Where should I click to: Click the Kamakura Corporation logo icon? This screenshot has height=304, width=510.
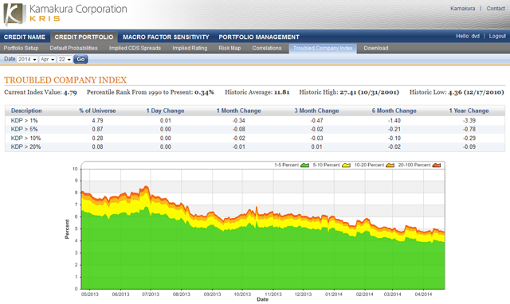pos(14,15)
